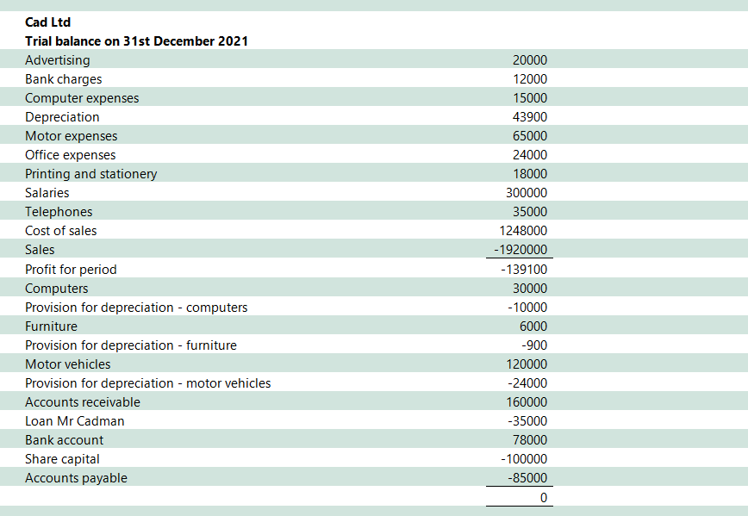The height and width of the screenshot is (516, 748).
Task: Click the Accounts receivable label
Action: [x=82, y=402]
